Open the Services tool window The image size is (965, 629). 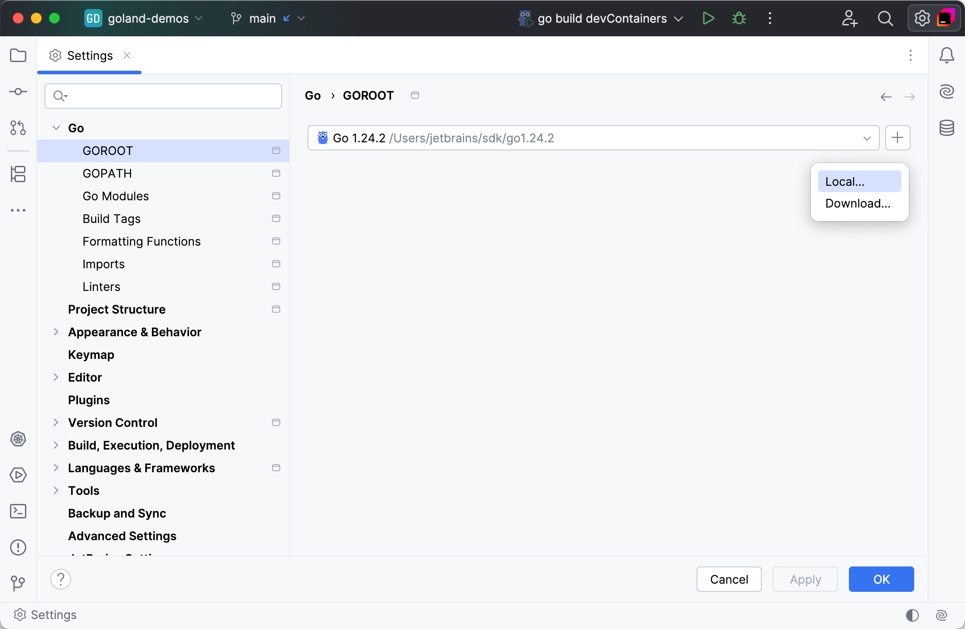[x=18, y=475]
